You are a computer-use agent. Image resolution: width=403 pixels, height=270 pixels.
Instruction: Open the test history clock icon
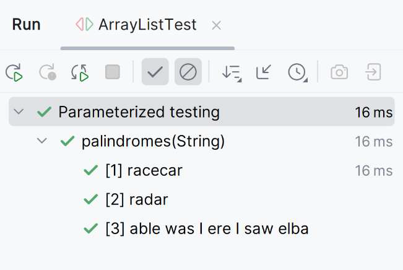click(298, 72)
